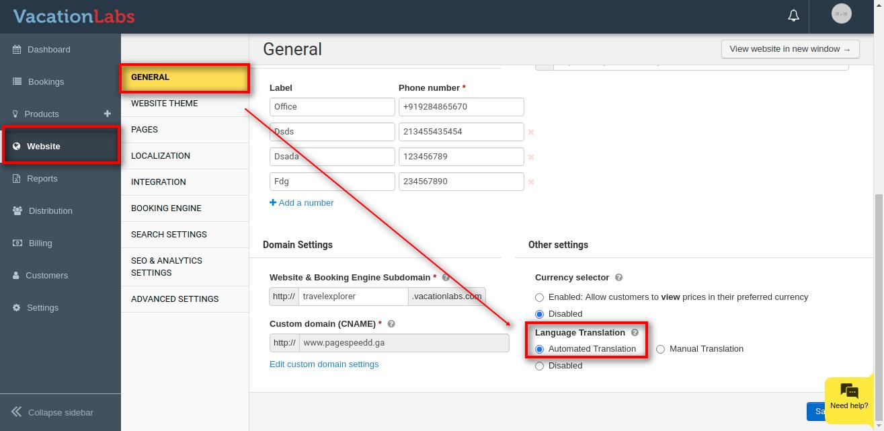Open the Website Theme settings tab
The width and height of the screenshot is (884, 431).
164,104
